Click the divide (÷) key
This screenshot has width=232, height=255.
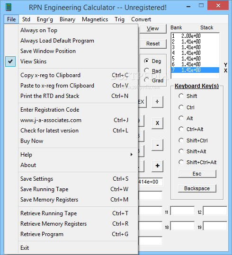(x=157, y=102)
